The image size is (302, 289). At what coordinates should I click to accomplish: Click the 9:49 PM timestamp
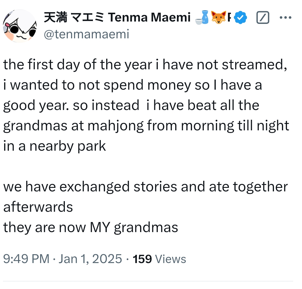(26, 259)
